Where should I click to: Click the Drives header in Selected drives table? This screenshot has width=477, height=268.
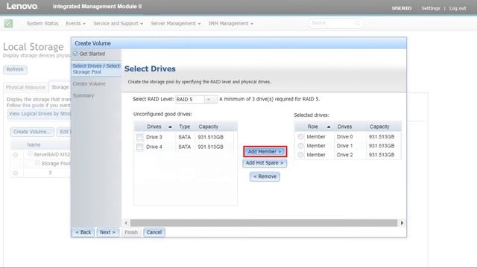click(344, 127)
